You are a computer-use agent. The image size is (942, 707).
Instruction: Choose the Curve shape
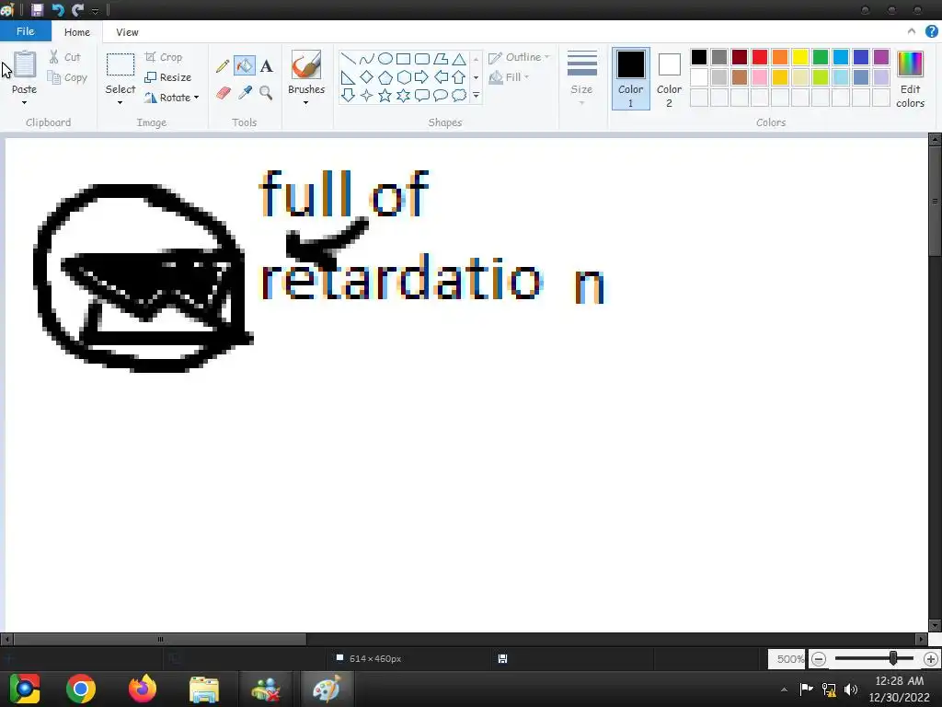(x=366, y=59)
